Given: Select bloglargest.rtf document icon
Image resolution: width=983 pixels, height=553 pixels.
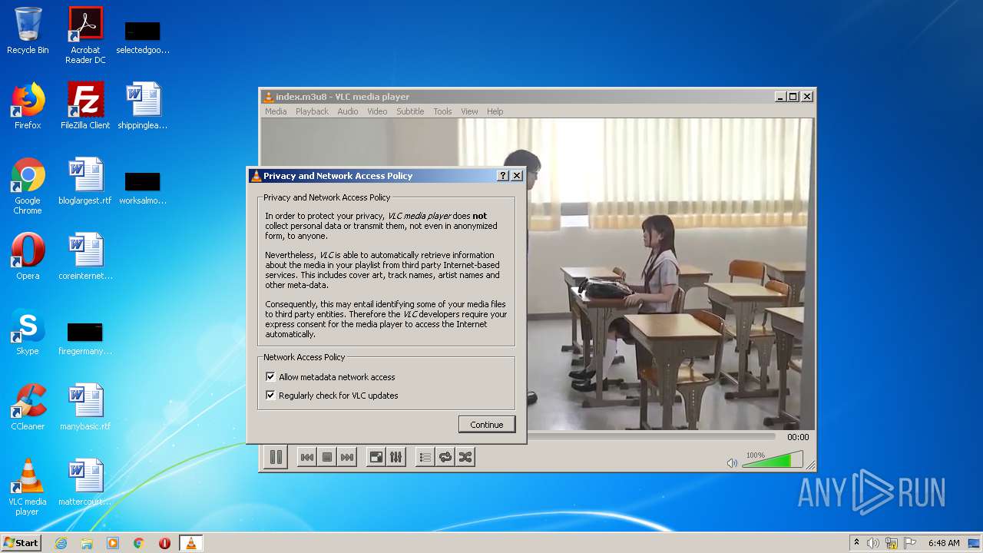Looking at the screenshot, I should tap(85, 181).
